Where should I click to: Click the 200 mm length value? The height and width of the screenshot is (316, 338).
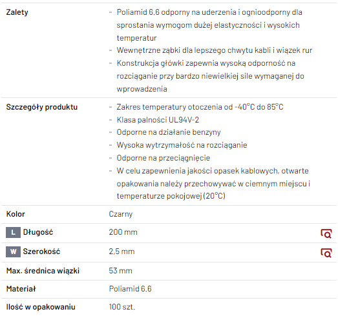[x=123, y=232]
